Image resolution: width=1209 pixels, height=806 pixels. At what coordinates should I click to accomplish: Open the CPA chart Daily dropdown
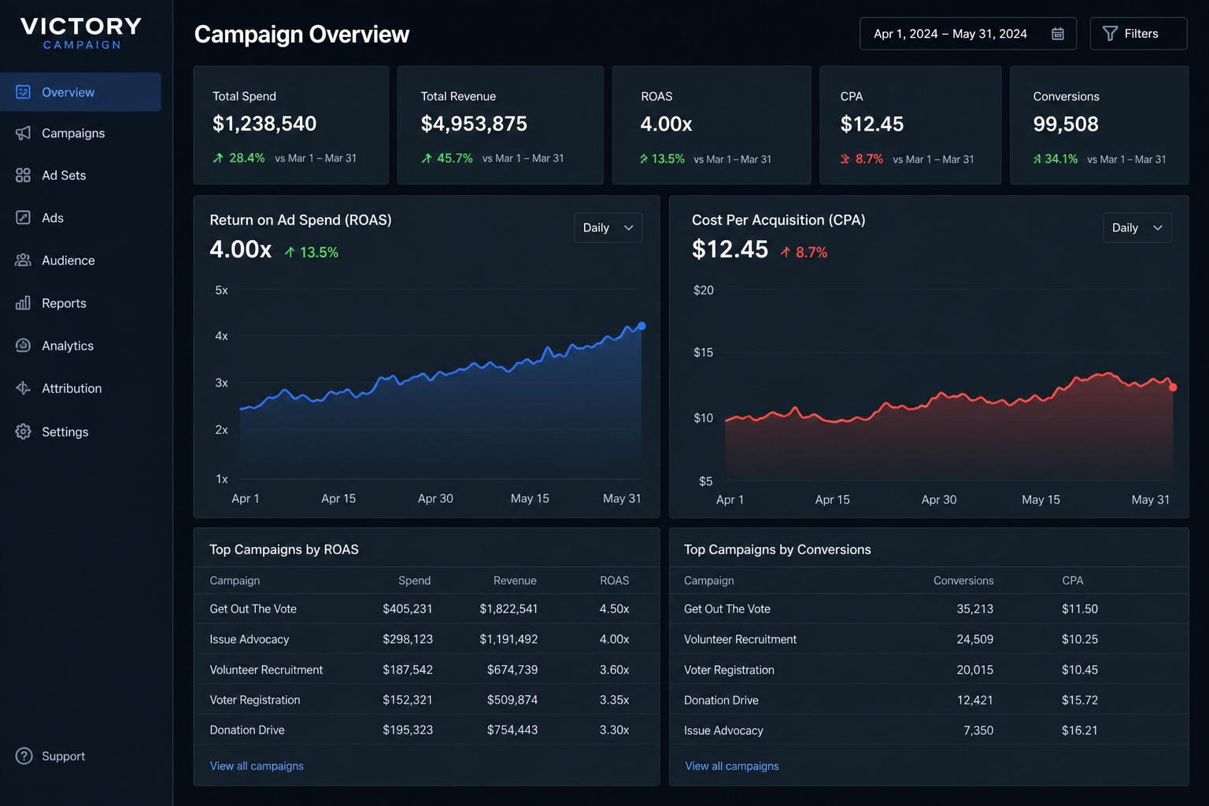point(1137,227)
